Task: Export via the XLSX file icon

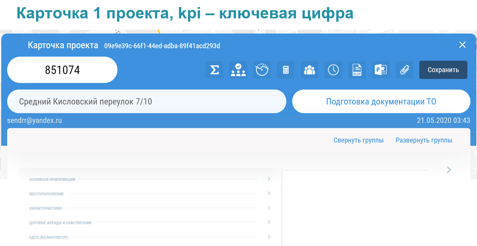Action: click(x=357, y=70)
